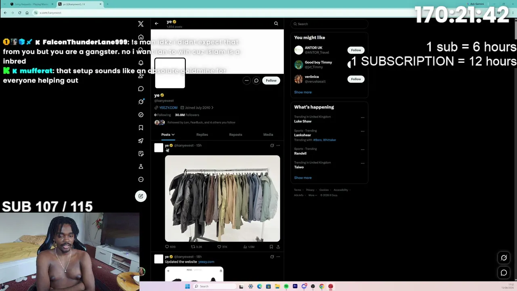The width and height of the screenshot is (517, 291).
Task: Open Good boy Timmy's profile
Action: coord(318,62)
